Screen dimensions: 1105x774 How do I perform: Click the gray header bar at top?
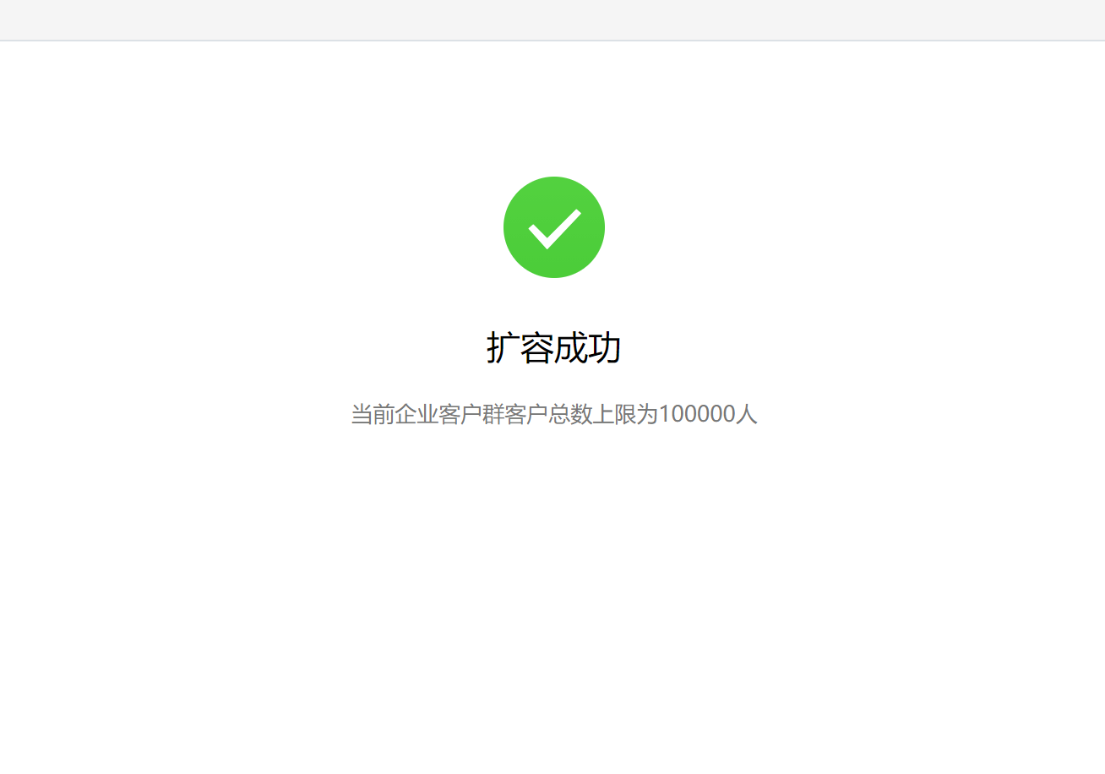click(x=552, y=19)
